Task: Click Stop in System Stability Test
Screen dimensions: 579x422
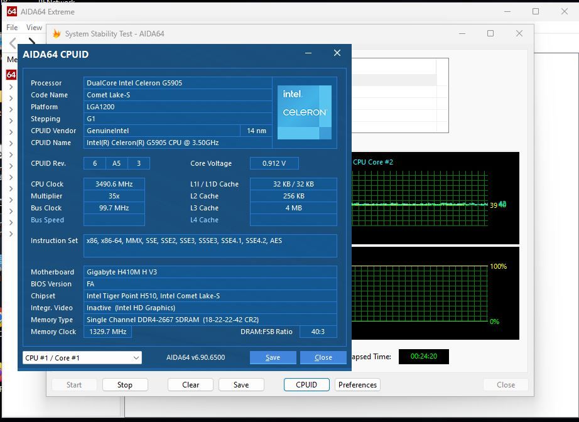Action: tap(125, 385)
